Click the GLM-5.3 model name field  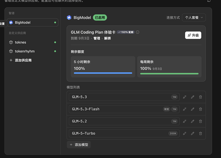(124, 97)
